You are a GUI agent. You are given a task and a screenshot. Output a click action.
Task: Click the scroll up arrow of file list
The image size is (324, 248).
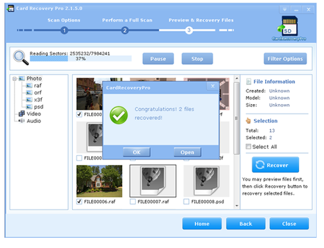[237, 78]
